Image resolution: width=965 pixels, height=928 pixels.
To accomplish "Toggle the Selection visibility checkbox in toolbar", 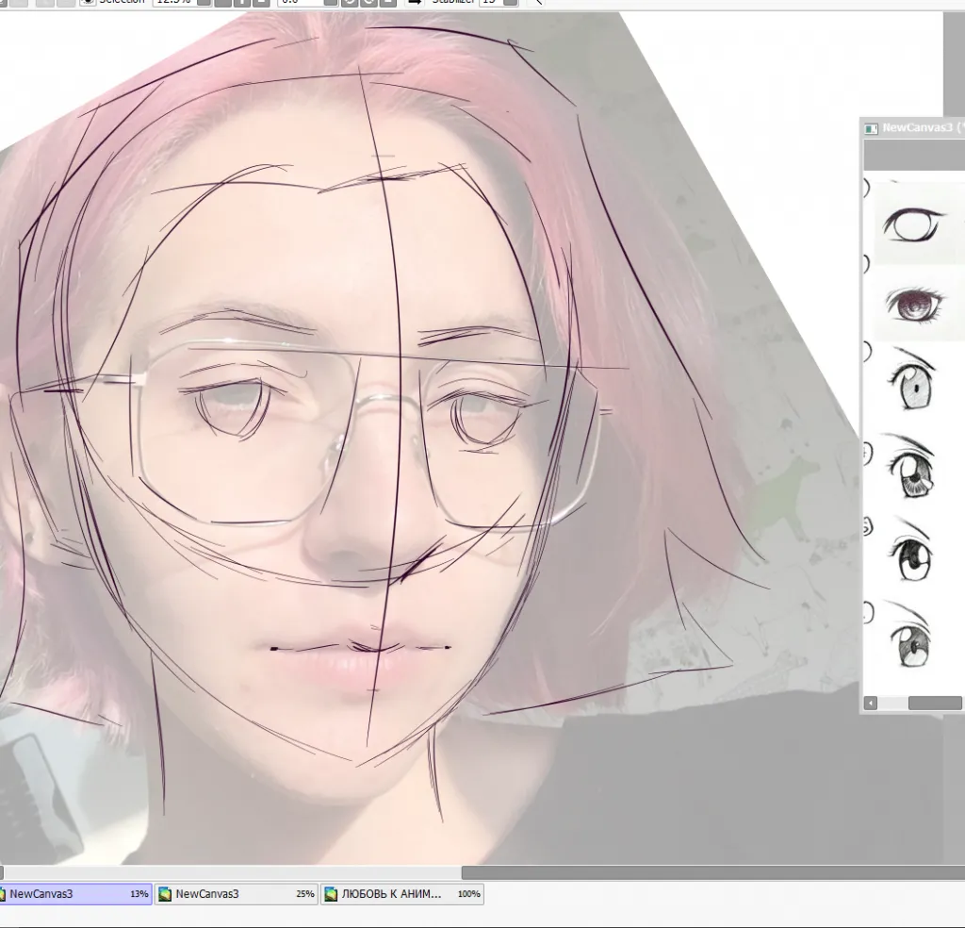I will tap(88, 2).
